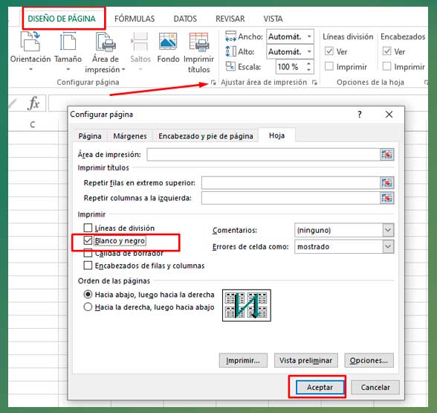This screenshot has height=413, width=437.
Task: Click the Área de impresión range selector icon
Action: point(386,154)
